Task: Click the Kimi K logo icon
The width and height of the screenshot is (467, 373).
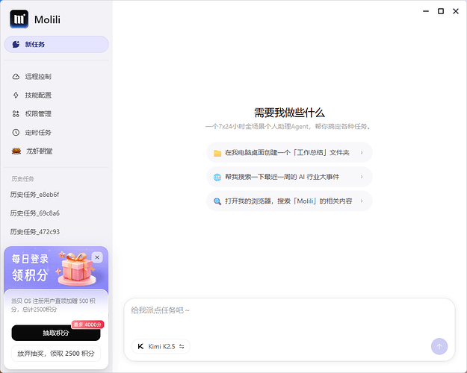Action: click(140, 347)
